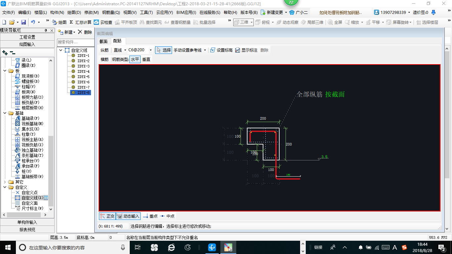
Task: Open the account 13907298339 dropdown
Action: 409,13
